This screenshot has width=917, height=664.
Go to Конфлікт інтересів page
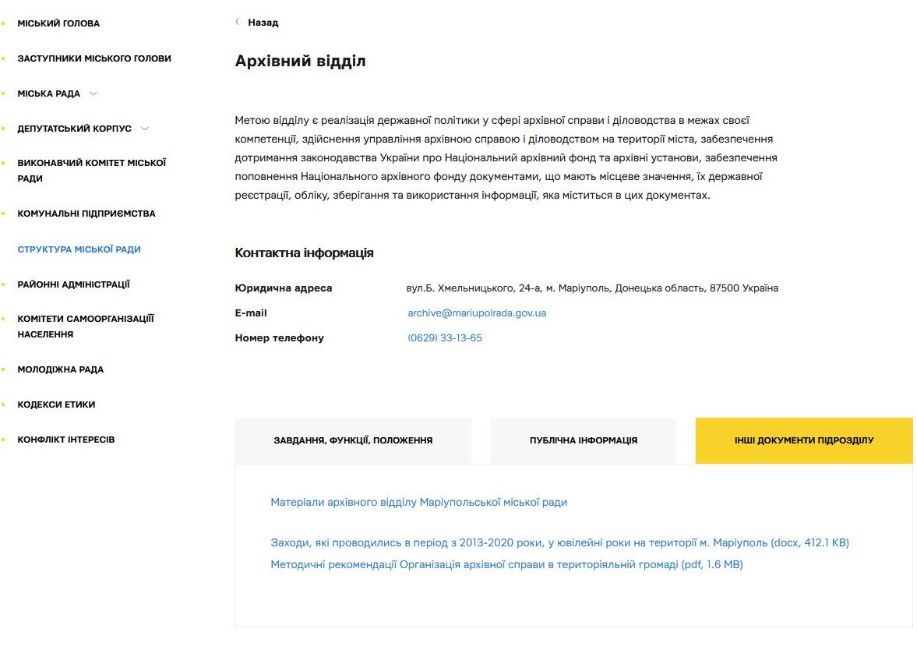tap(66, 440)
